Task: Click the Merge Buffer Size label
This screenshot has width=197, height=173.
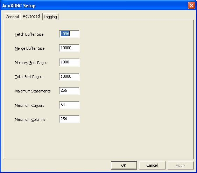Action: point(30,48)
